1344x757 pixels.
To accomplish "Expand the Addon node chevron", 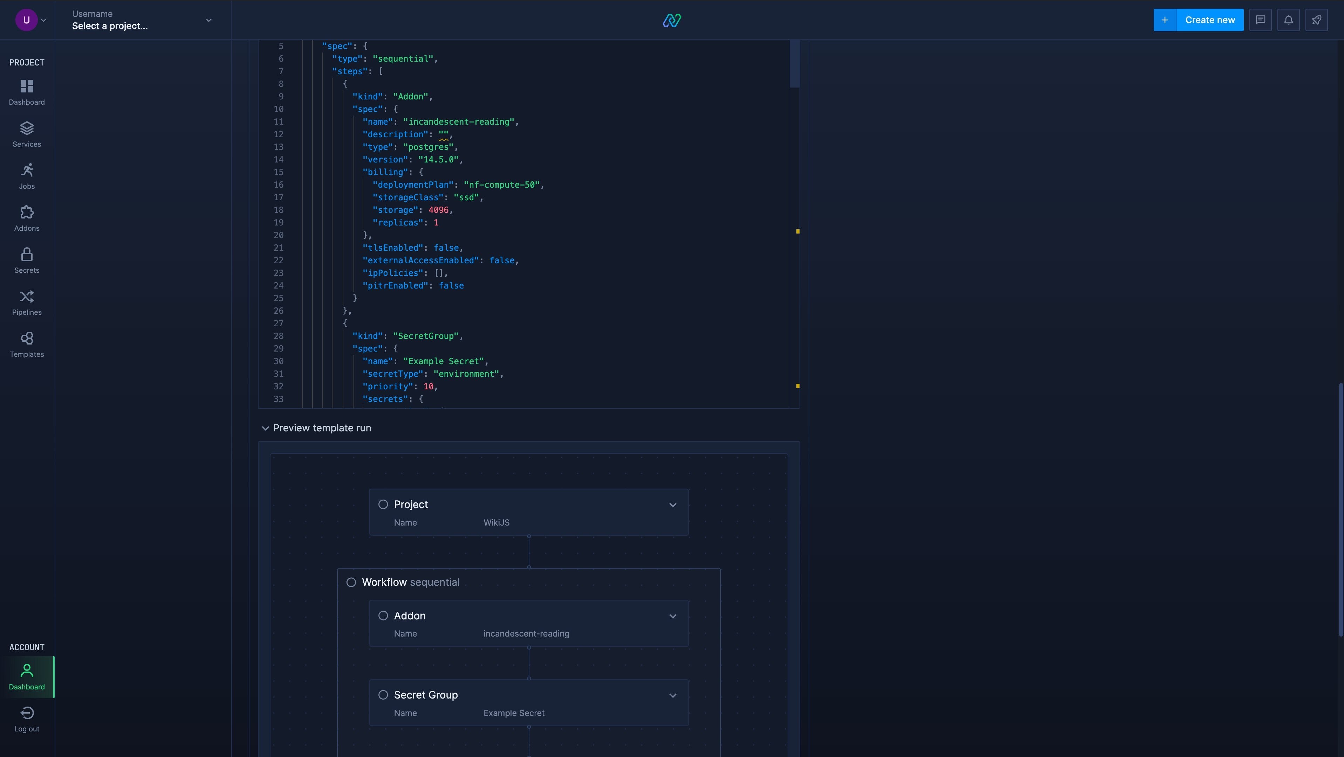I will point(672,616).
